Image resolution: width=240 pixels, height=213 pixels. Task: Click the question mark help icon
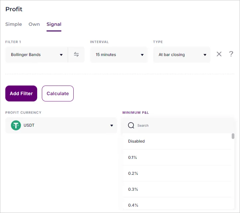click(x=231, y=54)
